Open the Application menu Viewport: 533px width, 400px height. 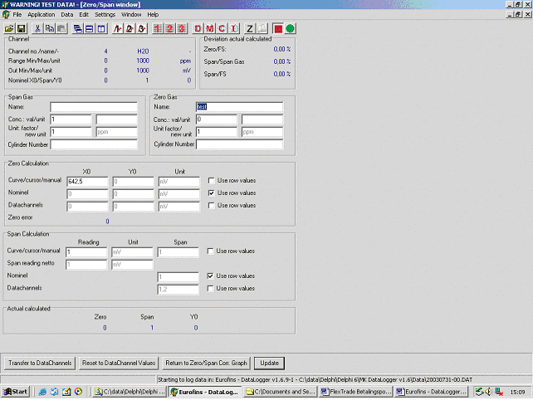[42, 15]
